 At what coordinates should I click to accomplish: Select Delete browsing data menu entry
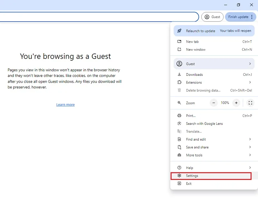pyautogui.click(x=214, y=90)
